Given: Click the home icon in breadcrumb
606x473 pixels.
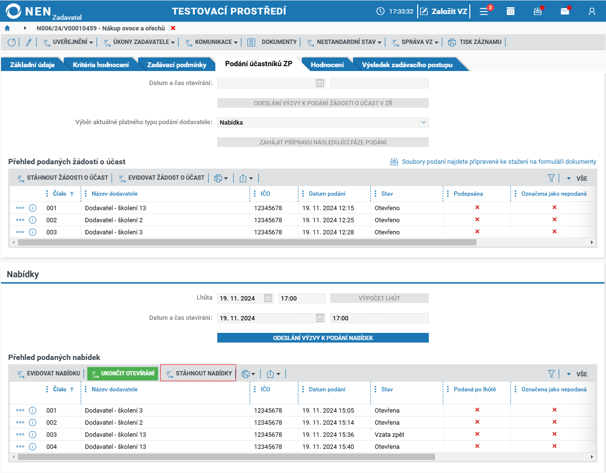Looking at the screenshot, I should [7, 29].
